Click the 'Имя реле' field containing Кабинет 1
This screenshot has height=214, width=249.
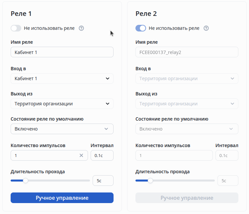[62, 52]
